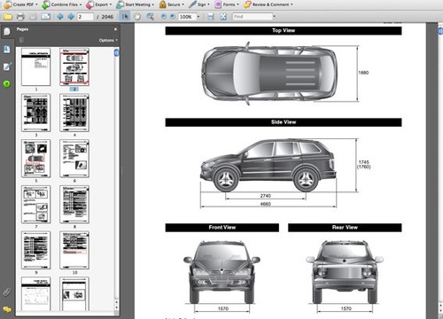Select page 6 thumbnail
The height and width of the screenshot is (319, 443).
pyautogui.click(x=74, y=159)
